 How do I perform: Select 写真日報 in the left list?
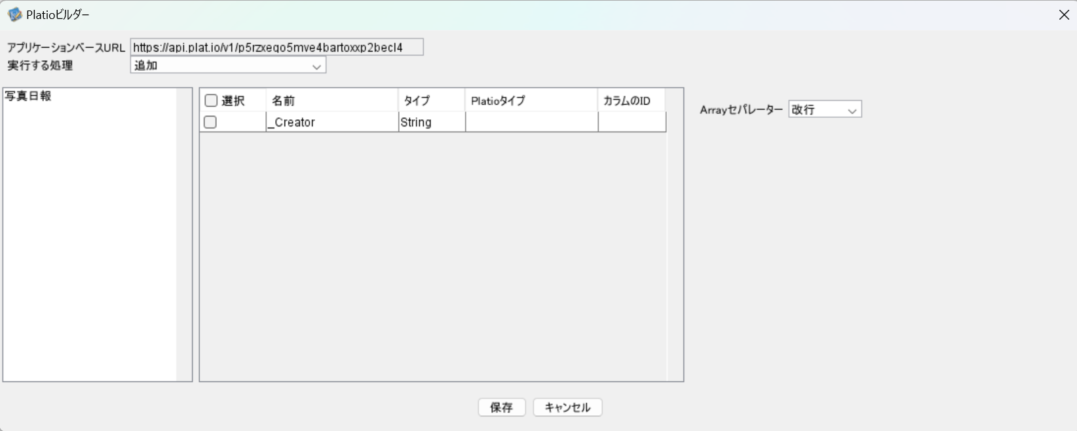(x=28, y=96)
